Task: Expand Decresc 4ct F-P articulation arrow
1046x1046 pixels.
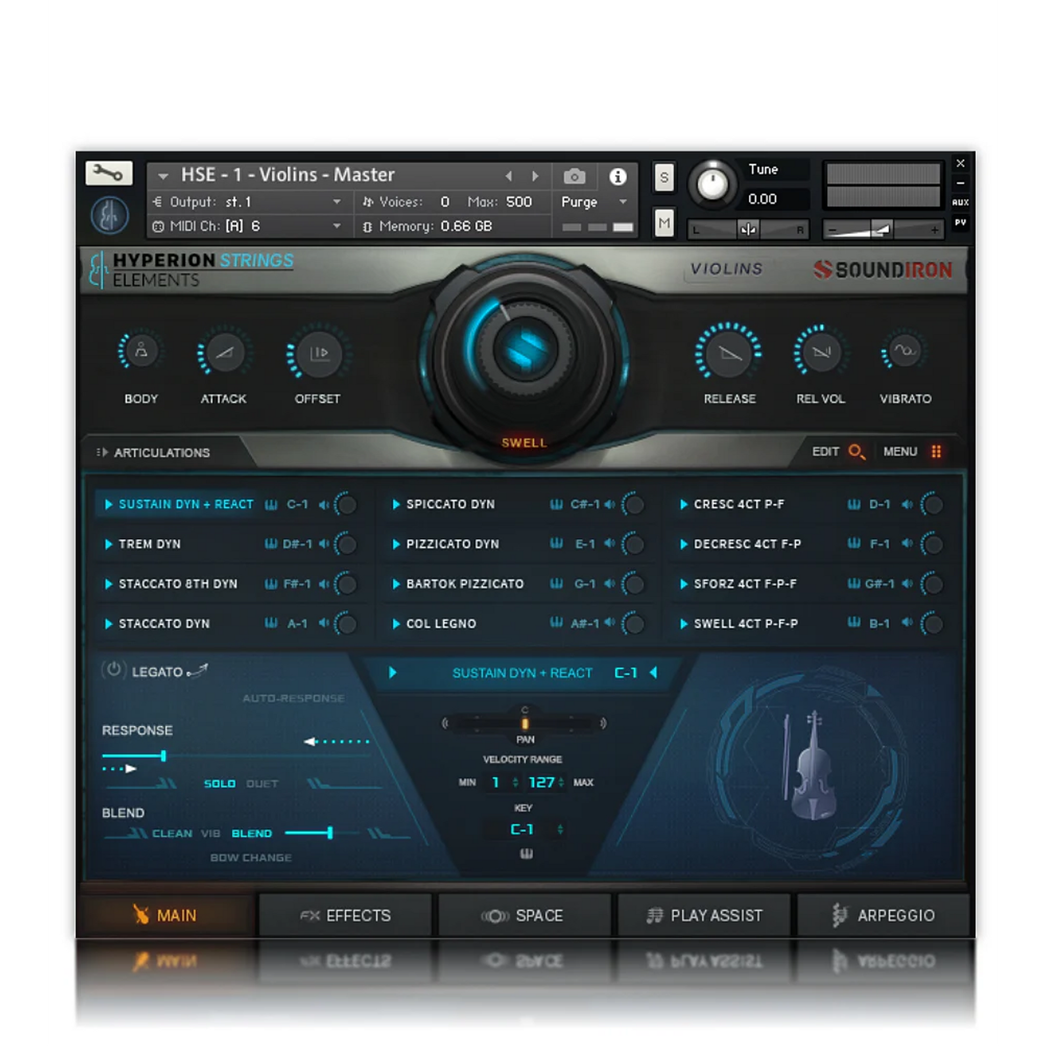Action: 684,544
